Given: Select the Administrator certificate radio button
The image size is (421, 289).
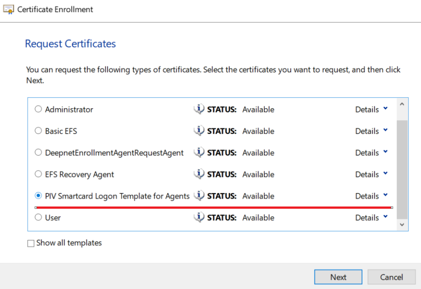Looking at the screenshot, I should (38, 109).
